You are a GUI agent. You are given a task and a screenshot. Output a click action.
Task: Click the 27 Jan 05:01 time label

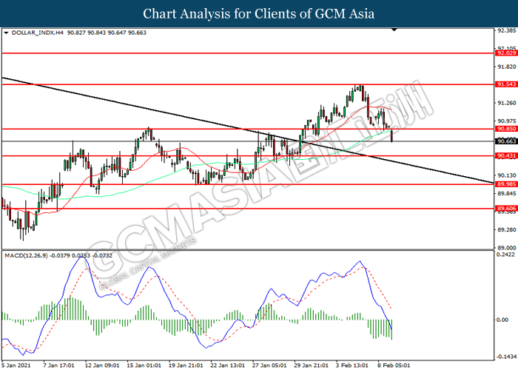tap(269, 366)
